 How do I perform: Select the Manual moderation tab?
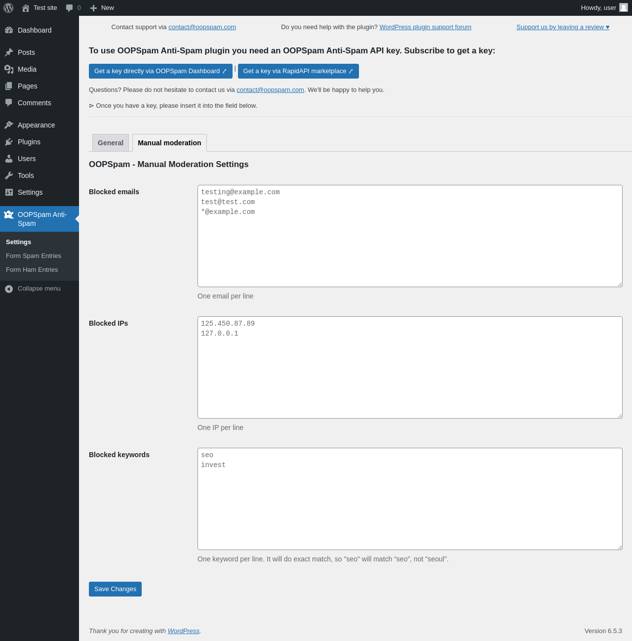click(169, 143)
